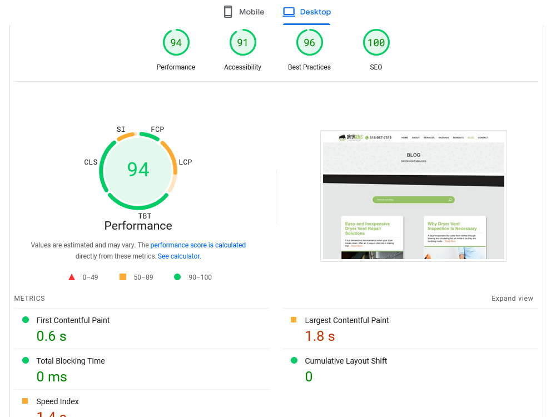Select the Desktop tab
The width and height of the screenshot is (556, 417).
pyautogui.click(x=306, y=11)
